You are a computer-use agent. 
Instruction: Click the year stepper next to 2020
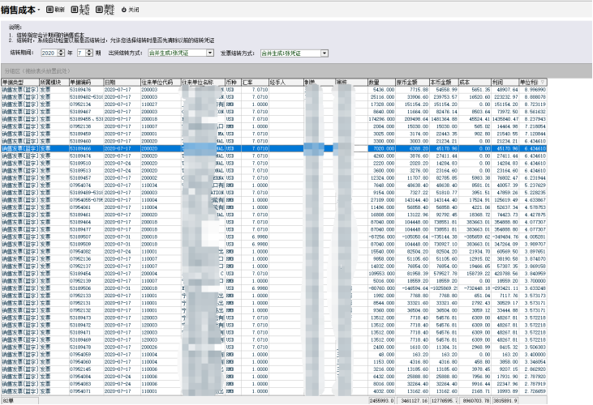coord(60,52)
